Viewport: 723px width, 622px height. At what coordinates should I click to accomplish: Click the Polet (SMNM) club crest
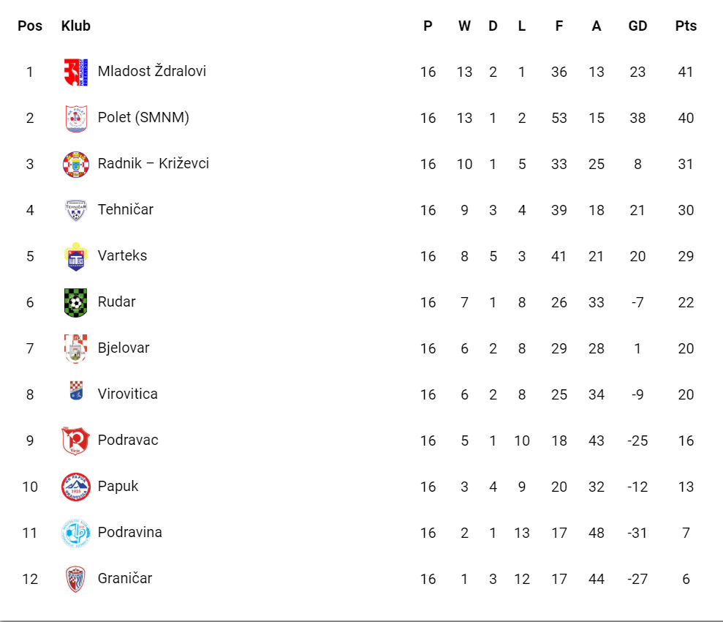[x=76, y=119]
